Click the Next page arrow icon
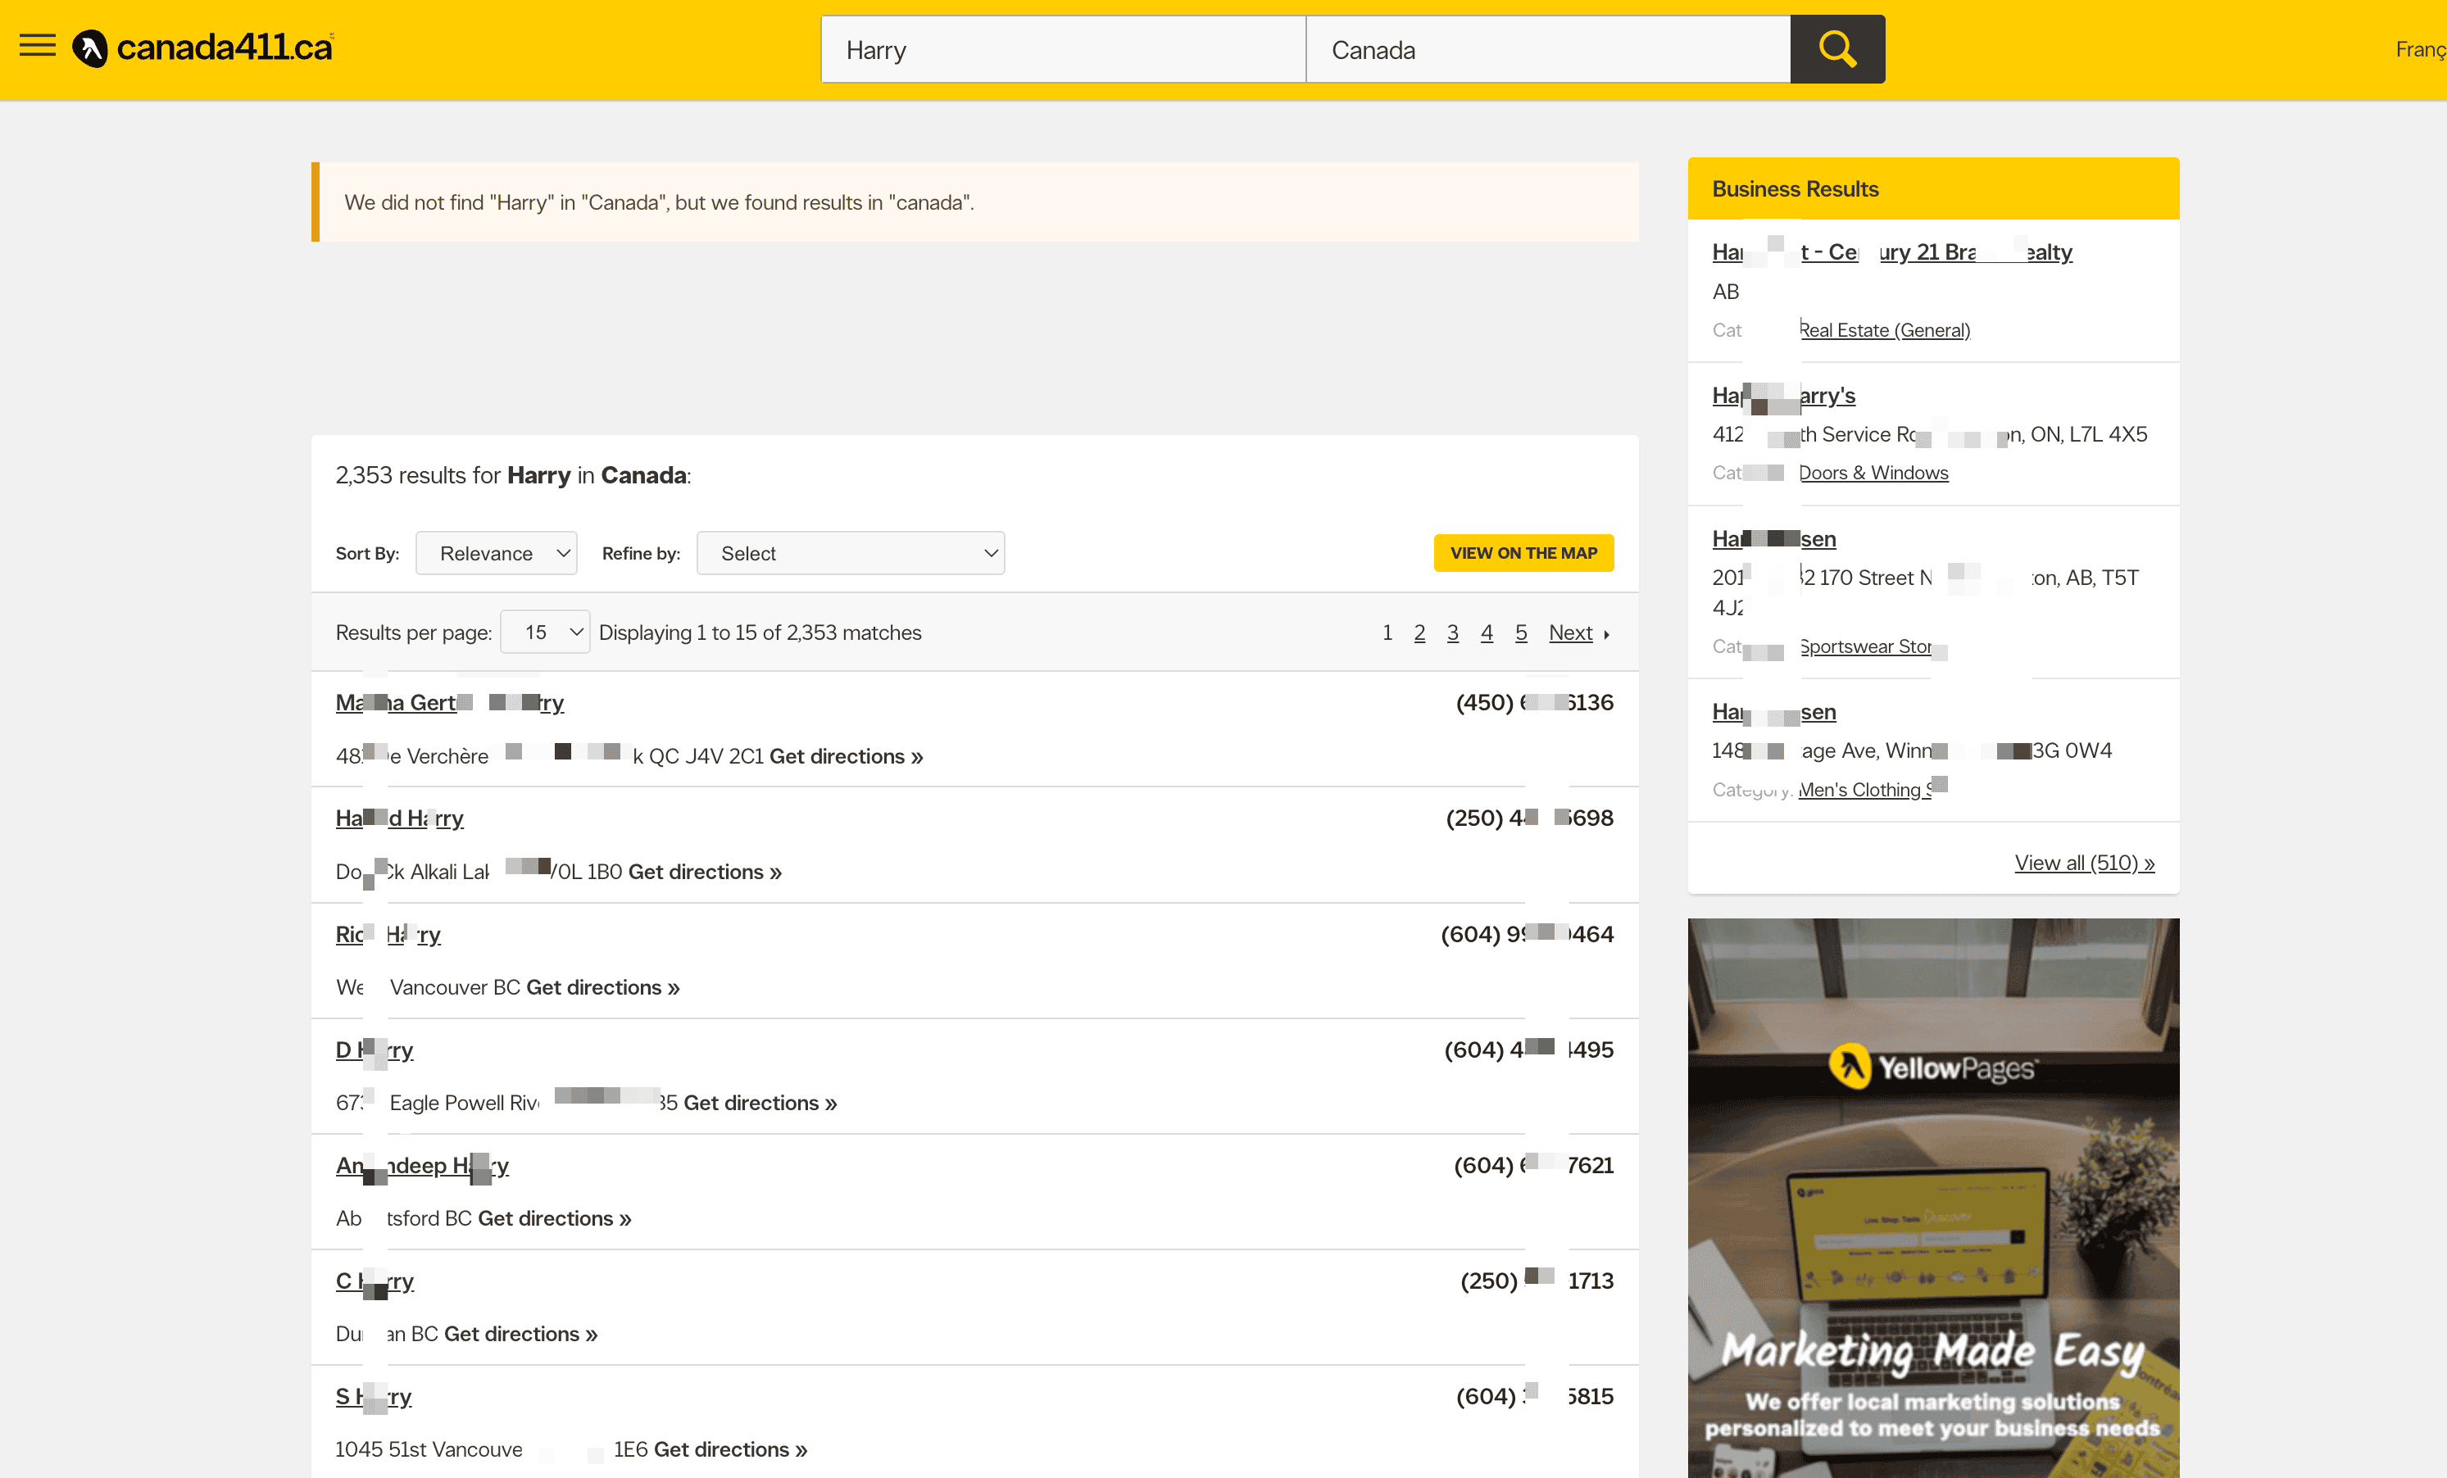This screenshot has height=1478, width=2447. [x=1606, y=634]
